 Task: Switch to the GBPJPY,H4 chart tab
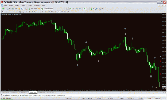[x=51, y=92]
